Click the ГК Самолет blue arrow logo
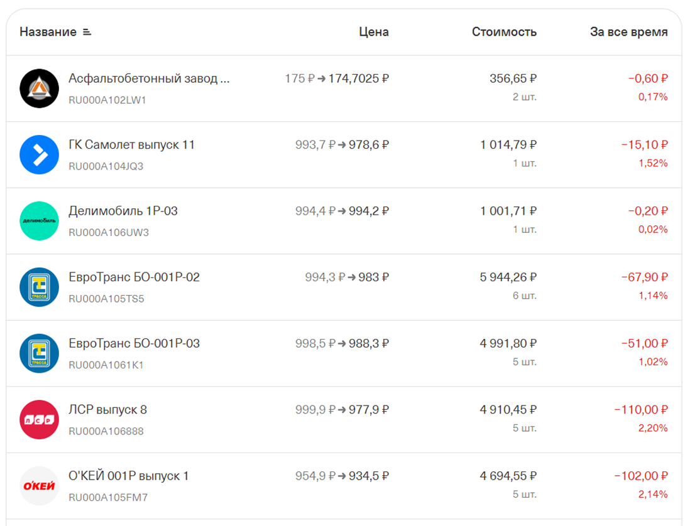The image size is (685, 526). (x=40, y=154)
